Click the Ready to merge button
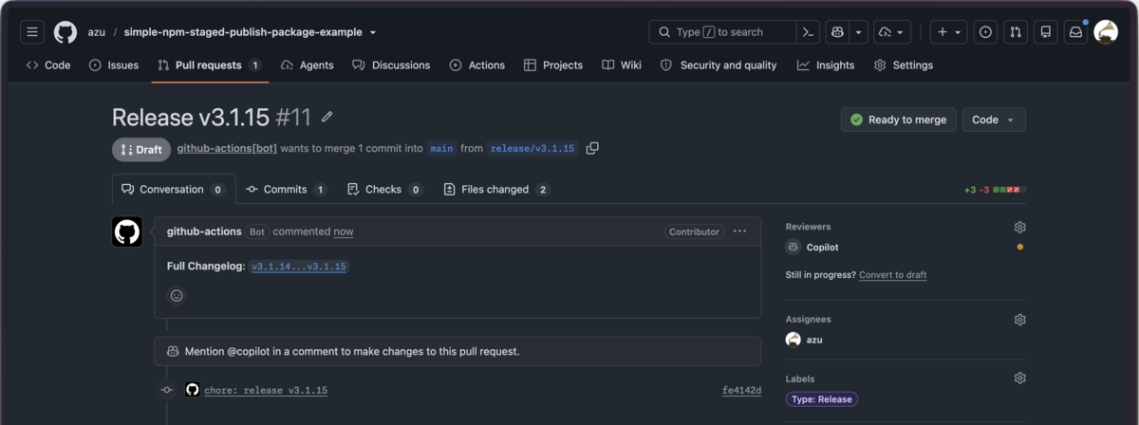This screenshot has height=425, width=1139. [898, 120]
